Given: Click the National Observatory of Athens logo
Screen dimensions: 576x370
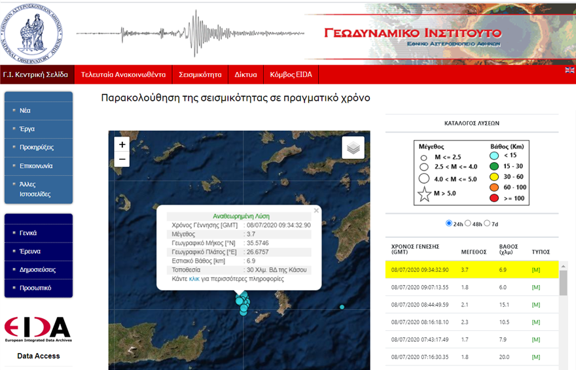Looking at the screenshot, I should coord(31,33).
